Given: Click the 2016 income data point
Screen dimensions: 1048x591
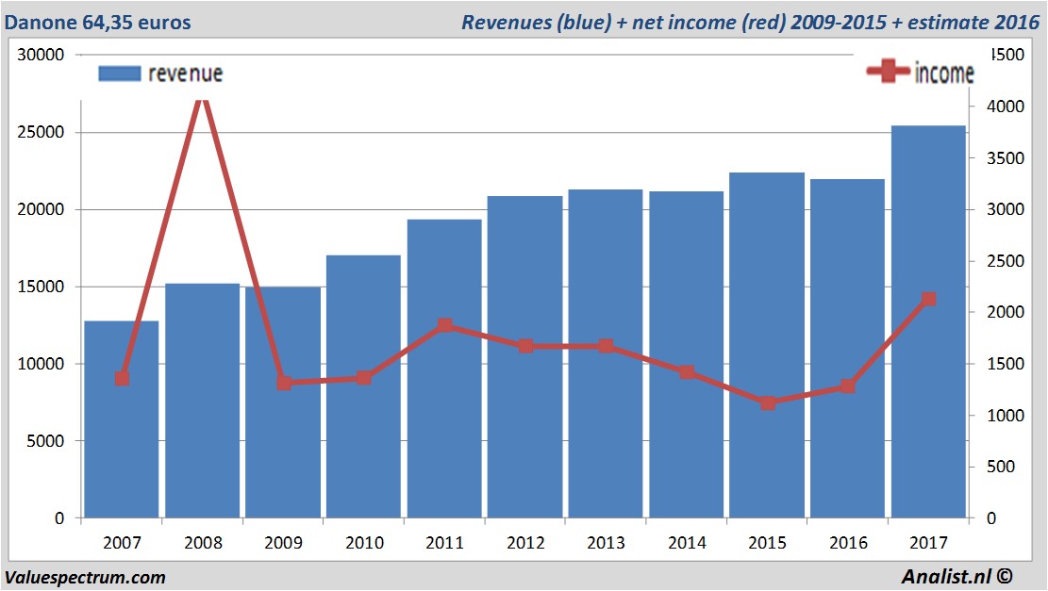Looking at the screenshot, I should point(847,386).
